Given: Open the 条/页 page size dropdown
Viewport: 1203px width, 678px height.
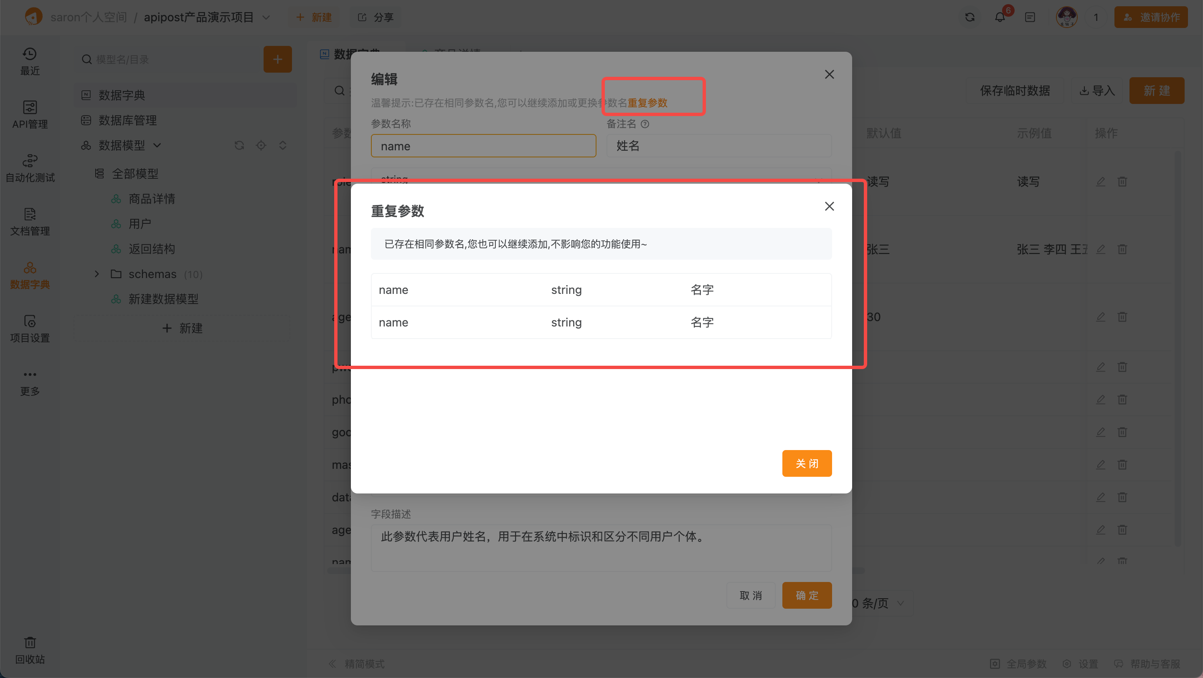Looking at the screenshot, I should click(882, 603).
